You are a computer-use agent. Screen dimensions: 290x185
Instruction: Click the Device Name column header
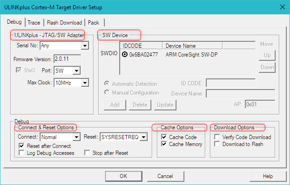[192, 45]
